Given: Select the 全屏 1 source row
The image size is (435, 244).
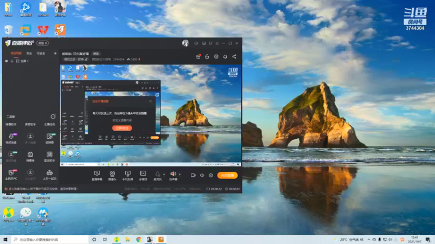Looking at the screenshot, I should click(30, 61).
